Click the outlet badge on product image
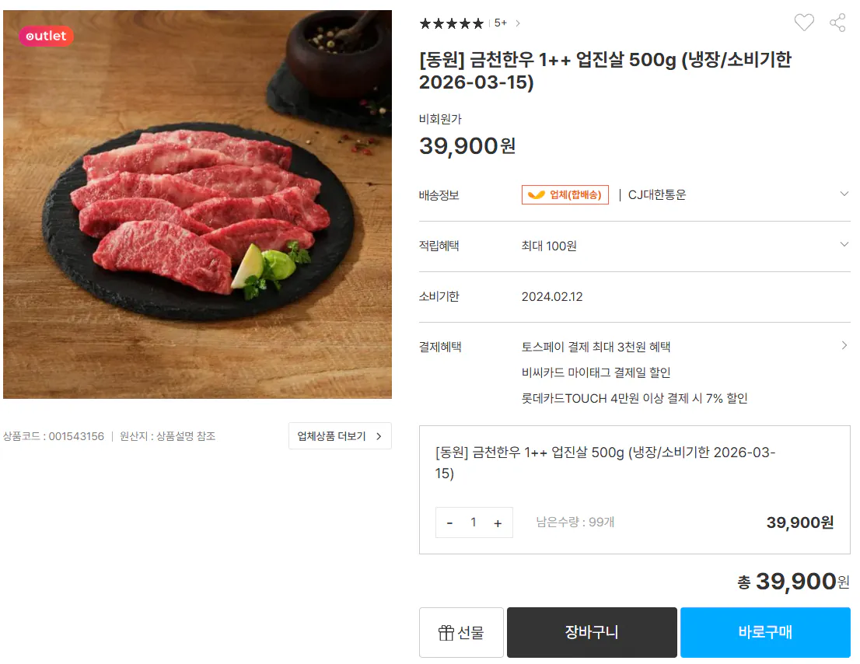The height and width of the screenshot is (664, 860). click(x=44, y=36)
